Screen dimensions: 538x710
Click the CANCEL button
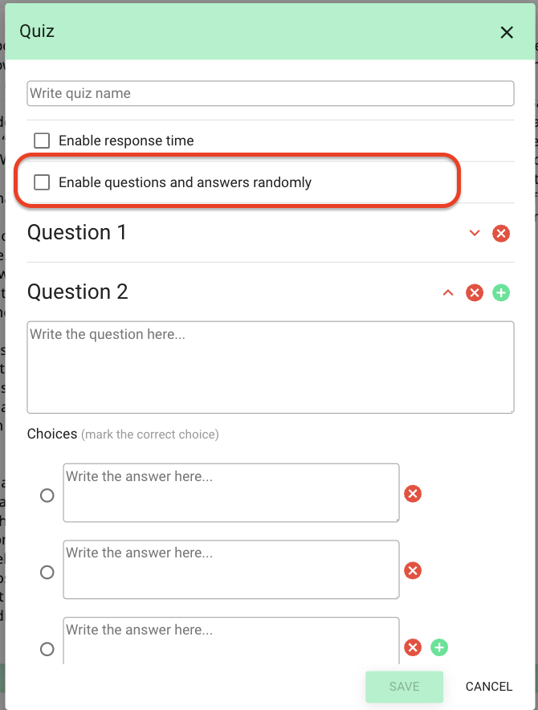489,687
